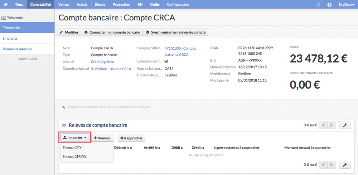This screenshot has width=358, height=175.
Task: Click Synchroniser les relevés de compte
Action: [x=176, y=32]
